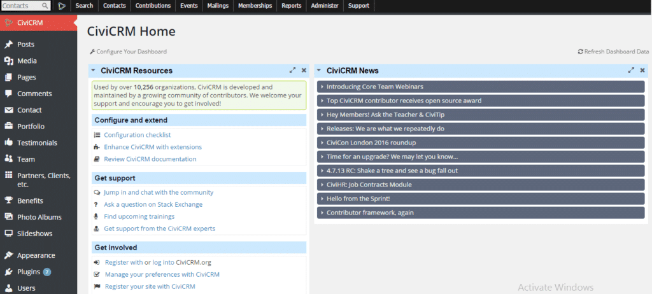Expand Time for an upgrade news item
Viewport: 652px width, 294px height.
[x=481, y=157]
